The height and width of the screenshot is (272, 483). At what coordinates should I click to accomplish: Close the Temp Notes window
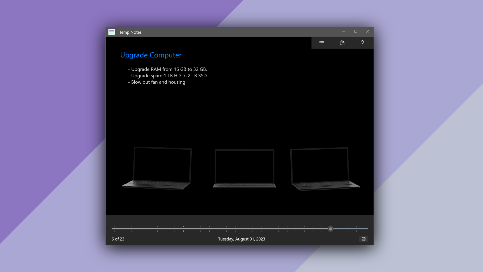click(368, 31)
